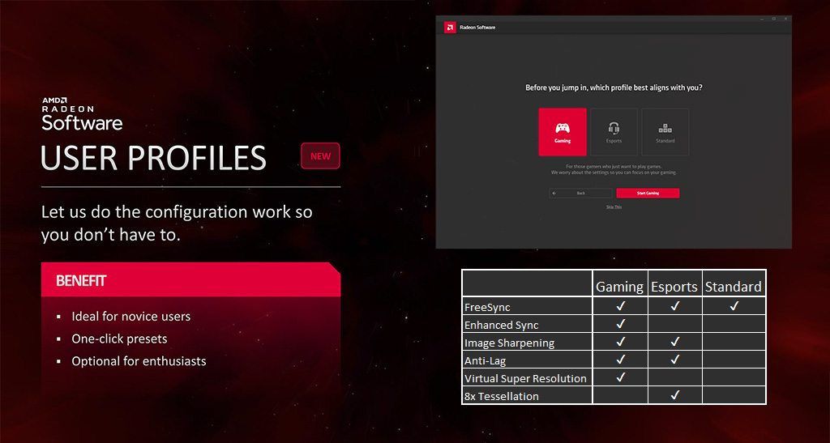Click the Gaming column header in table

pyautogui.click(x=620, y=287)
